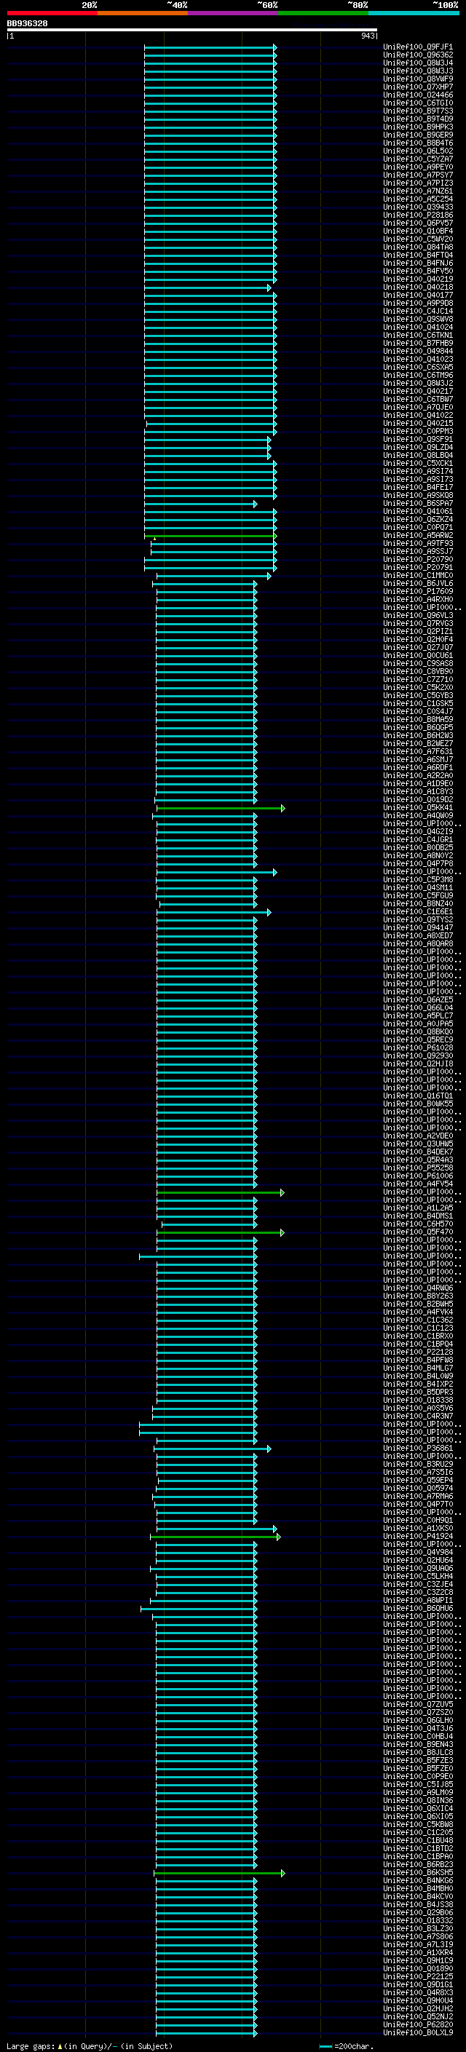The height and width of the screenshot is (2052, 466).
Task: Click label UniRef100_Q96VL3
Action: [418, 615]
